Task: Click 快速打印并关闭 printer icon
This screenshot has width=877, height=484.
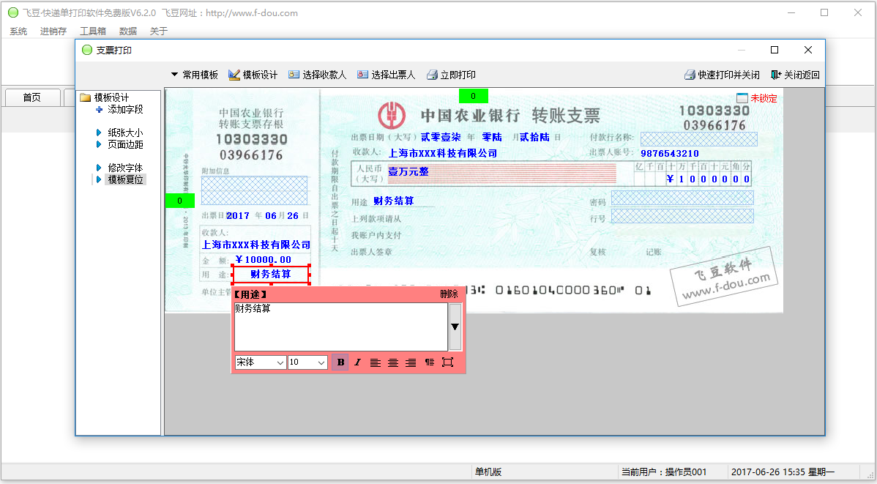Action: click(x=690, y=75)
